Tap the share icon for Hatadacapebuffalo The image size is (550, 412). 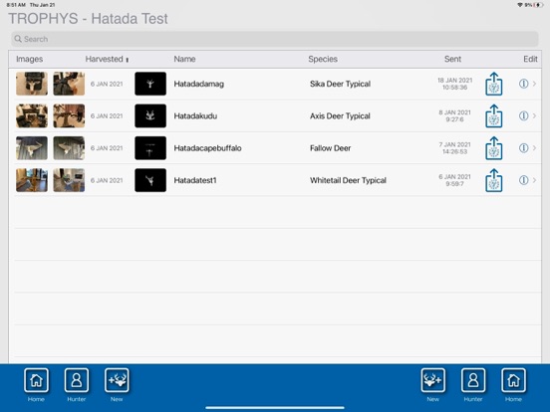494,148
